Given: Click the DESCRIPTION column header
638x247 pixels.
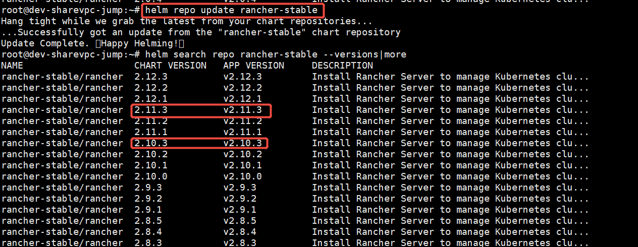Looking at the screenshot, I should pyautogui.click(x=342, y=66).
